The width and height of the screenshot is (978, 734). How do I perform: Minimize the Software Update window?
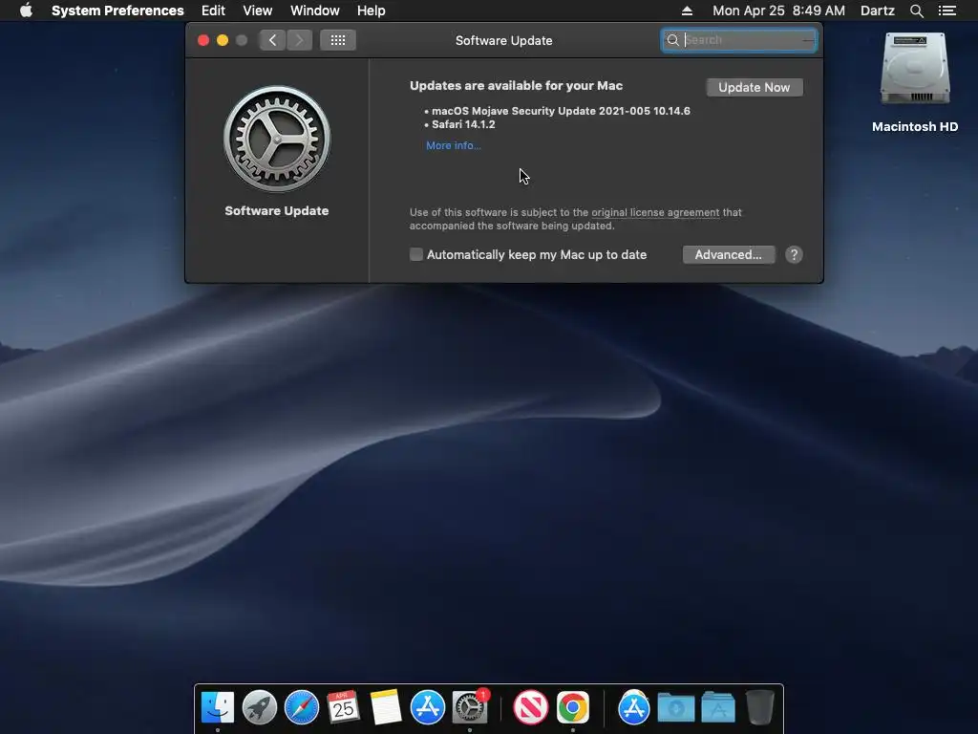(222, 40)
